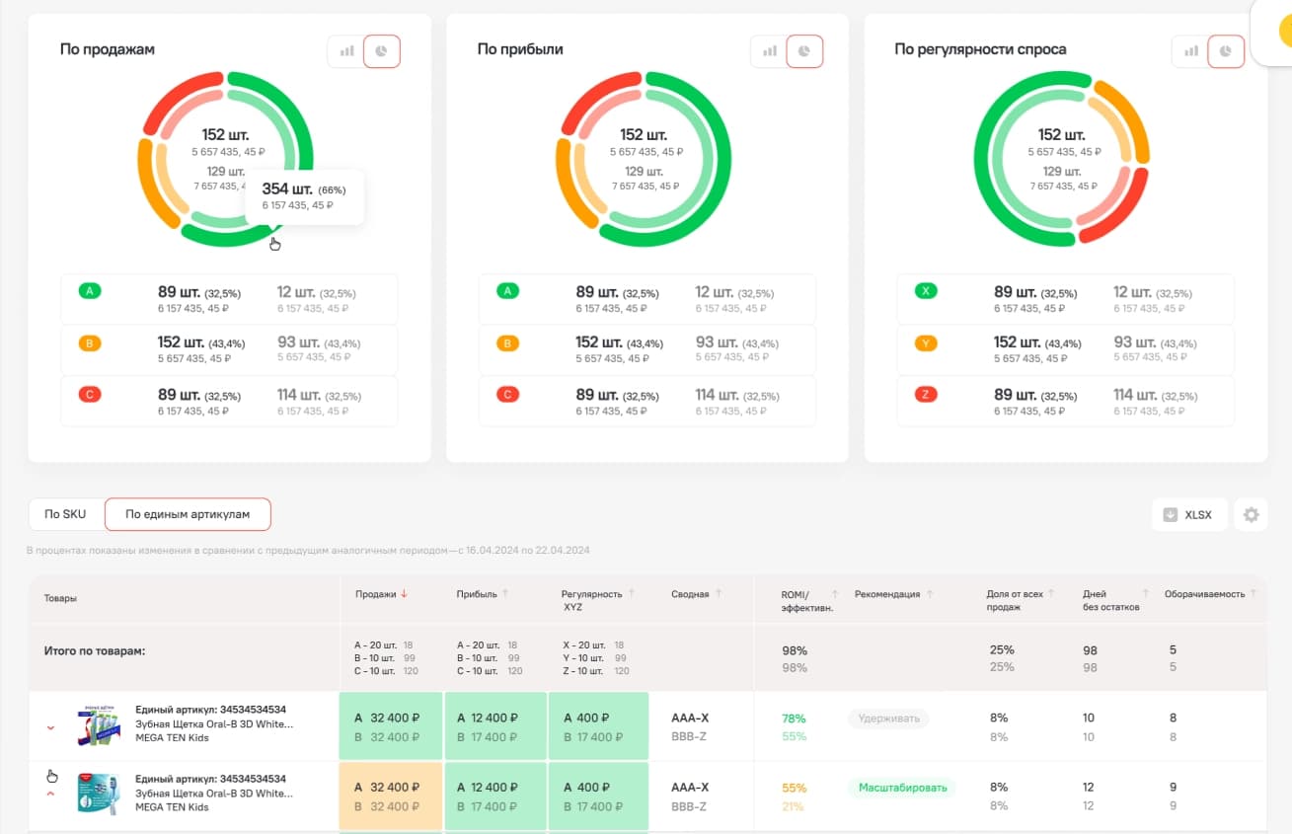The height and width of the screenshot is (834, 1292).
Task: Switch "По продажам" card to bar chart view
Action: (346, 51)
